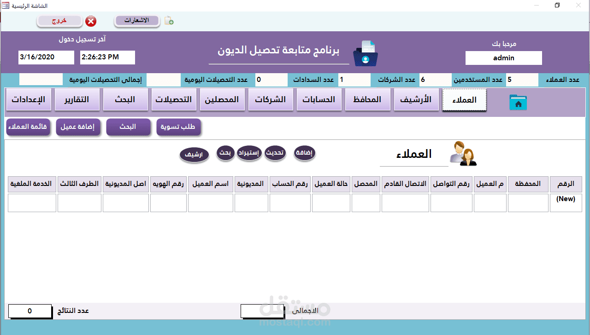Click the قائمة العملاء purple button
The image size is (590, 335).
pyautogui.click(x=28, y=127)
